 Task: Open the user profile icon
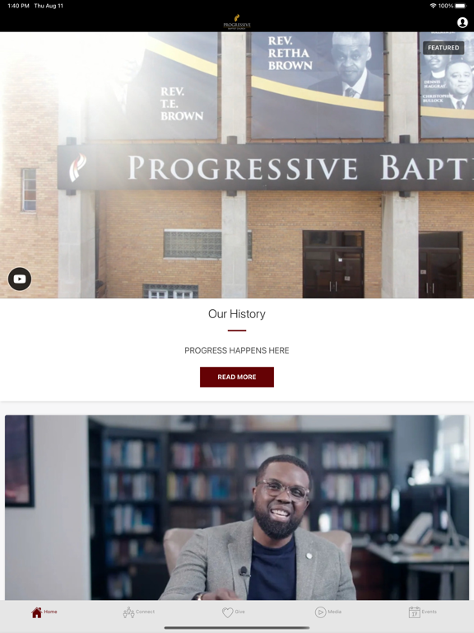pyautogui.click(x=462, y=22)
